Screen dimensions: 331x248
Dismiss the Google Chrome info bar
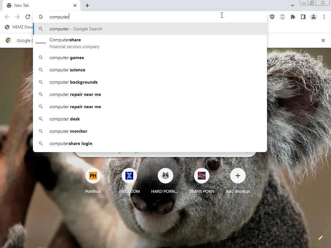[323, 40]
